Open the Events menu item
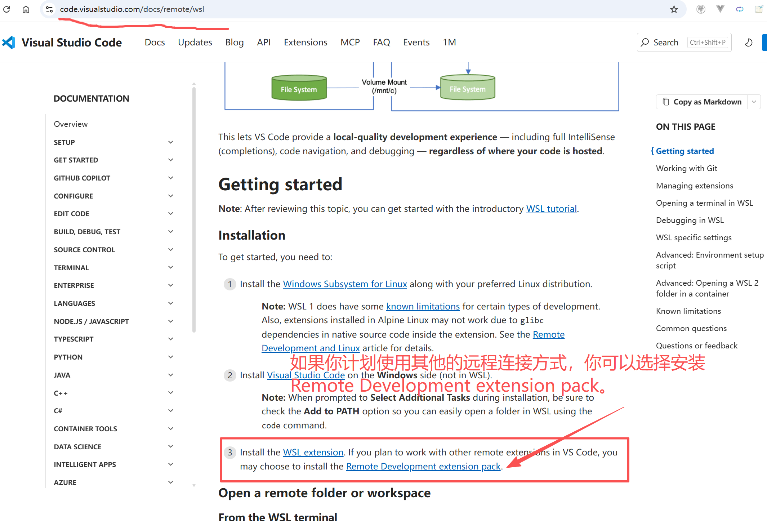This screenshot has width=767, height=521. click(416, 43)
